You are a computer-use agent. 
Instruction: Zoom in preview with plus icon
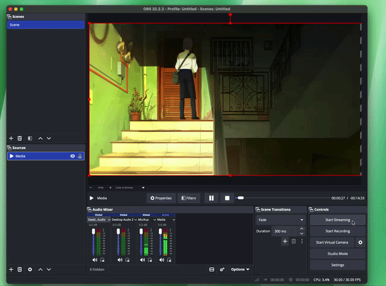tap(110, 187)
